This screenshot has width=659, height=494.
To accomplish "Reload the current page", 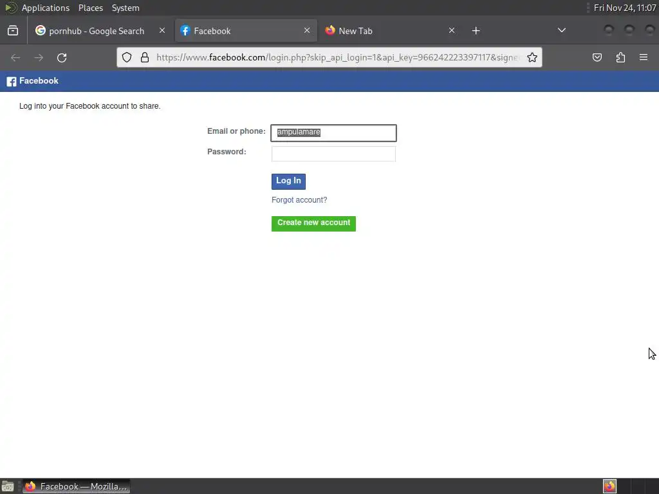I will 62,57.
